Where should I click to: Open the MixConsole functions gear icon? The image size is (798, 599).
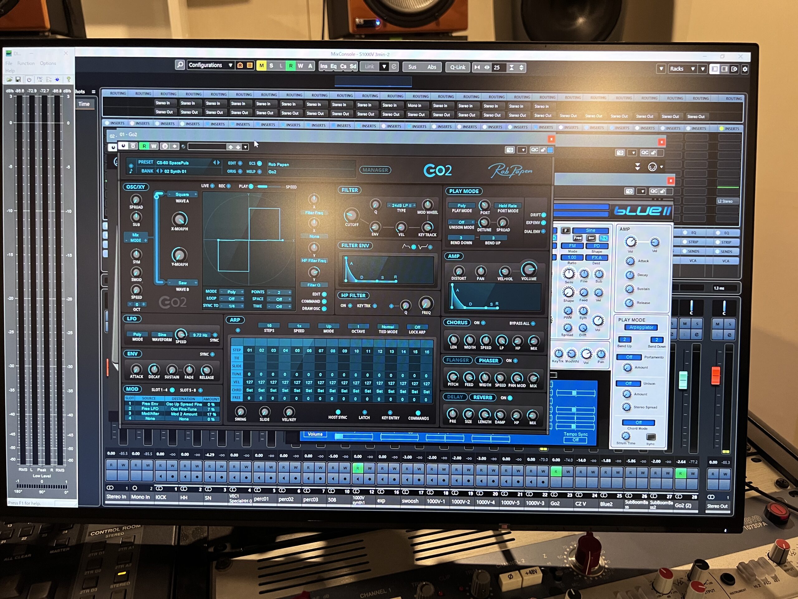point(745,69)
